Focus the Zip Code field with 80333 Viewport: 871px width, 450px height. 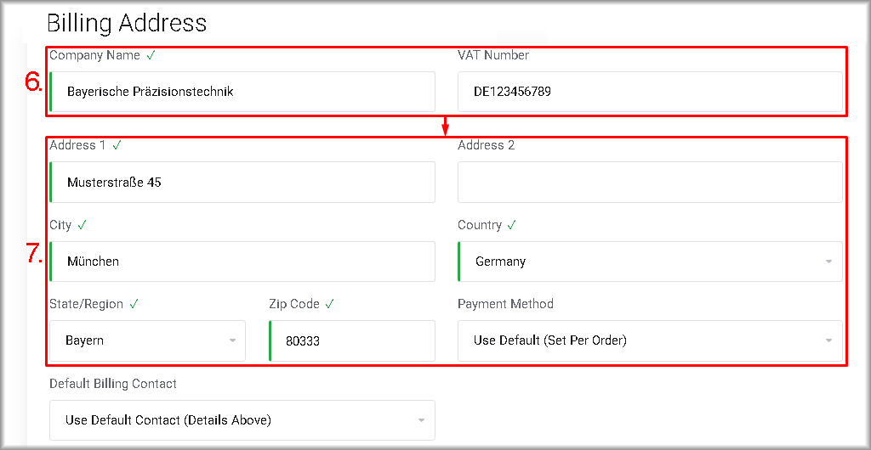(352, 340)
